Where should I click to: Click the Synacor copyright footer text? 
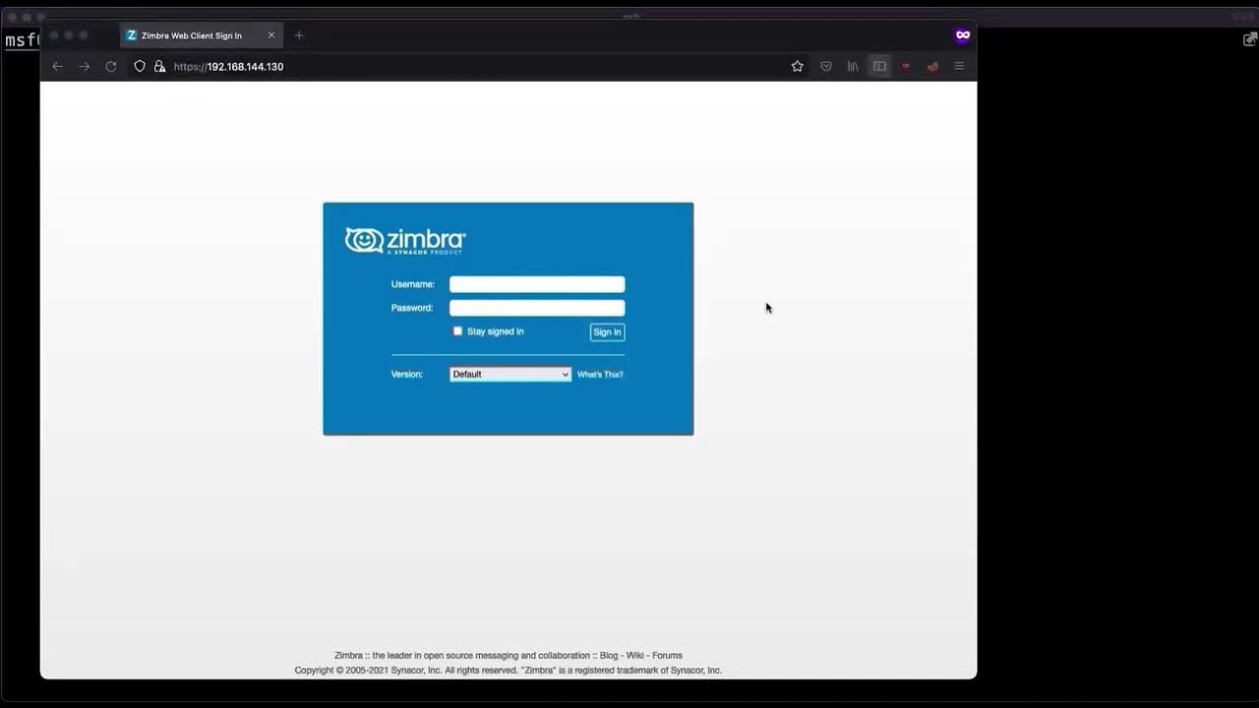[509, 671]
